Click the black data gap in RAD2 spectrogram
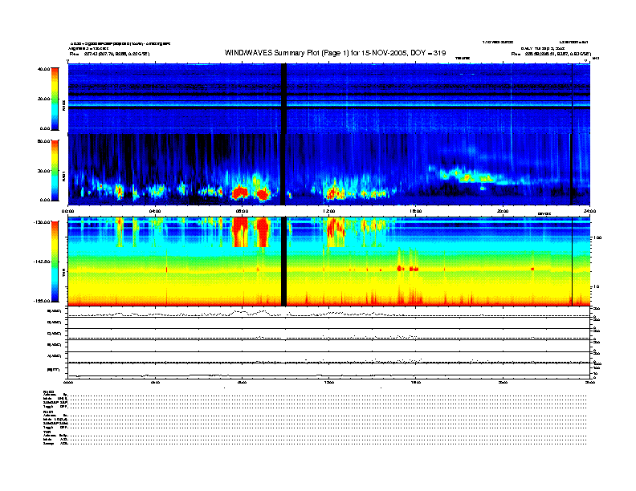Screen dimensions: 636x491 284,99
